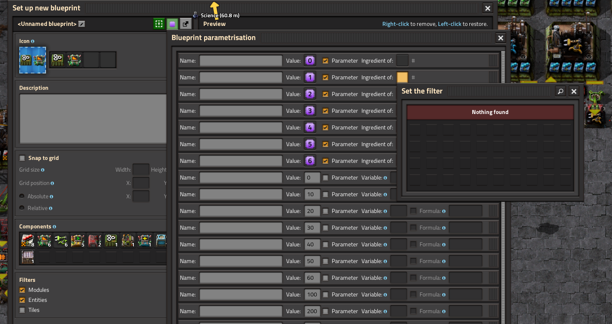Image resolution: width=612 pixels, height=324 pixels.
Task: Choose the third empty blueprint icon slot
Action: point(91,60)
